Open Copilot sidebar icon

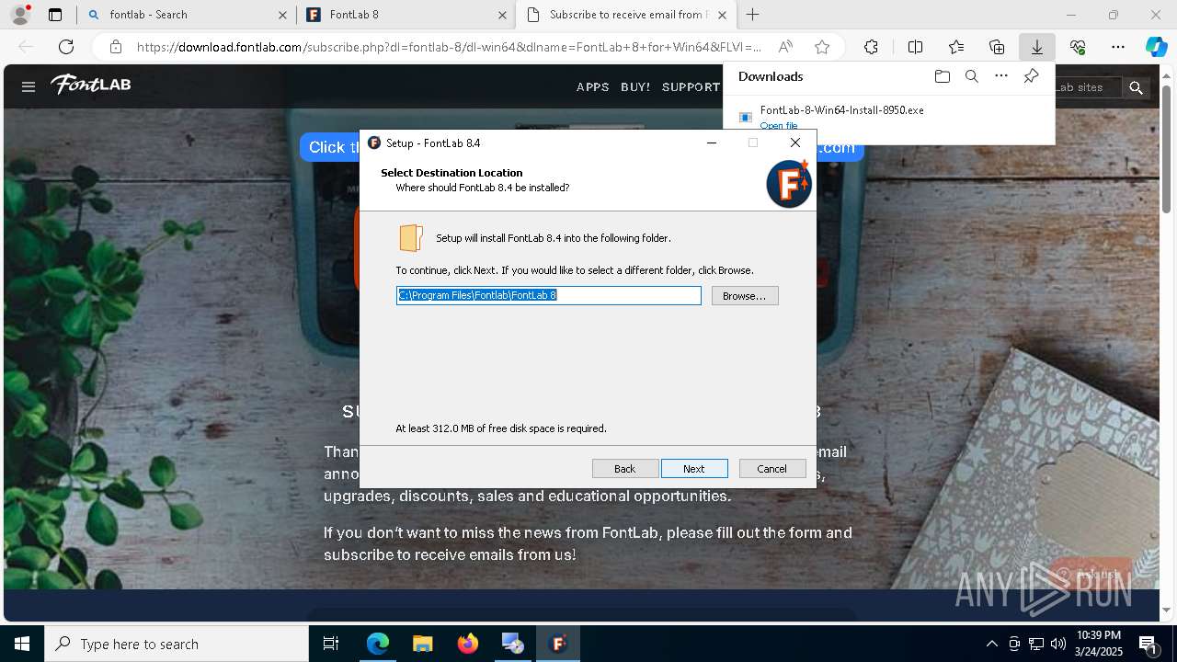click(x=1156, y=47)
